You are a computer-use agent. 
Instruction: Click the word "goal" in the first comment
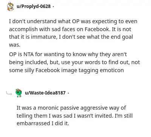click(128, 37)
